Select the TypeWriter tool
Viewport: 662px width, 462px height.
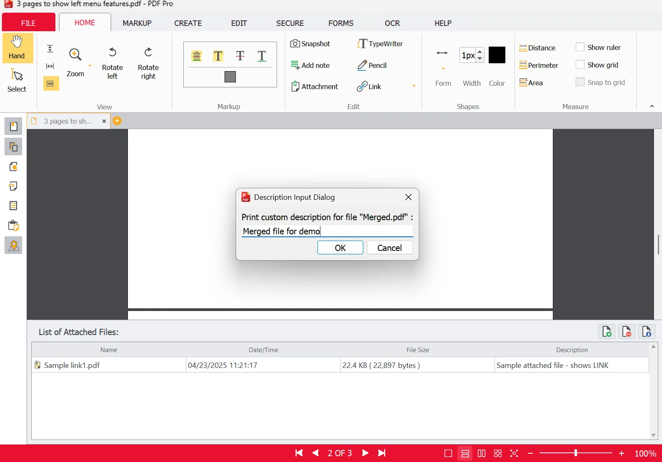pyautogui.click(x=380, y=44)
